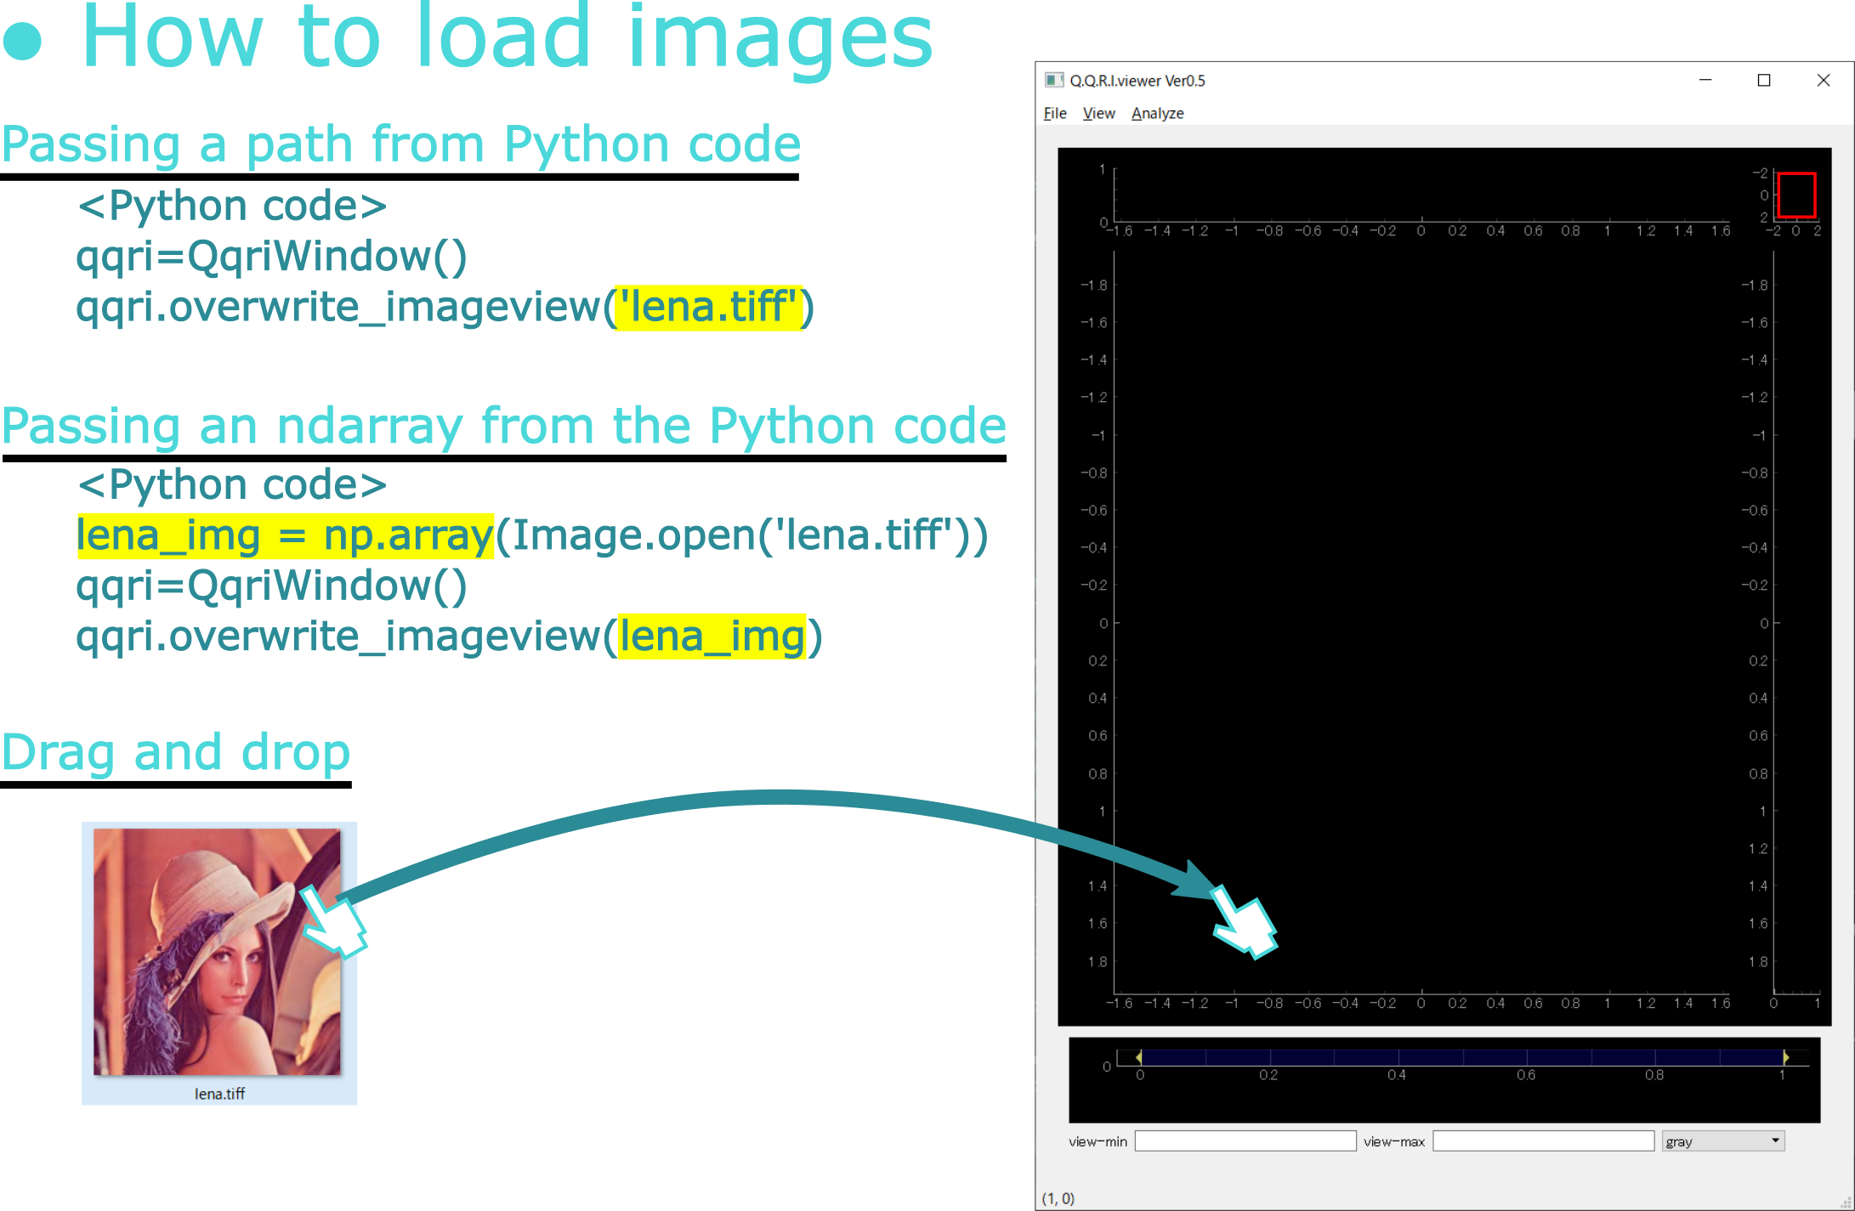This screenshot has height=1211, width=1855.
Task: Open the View menu
Action: [1098, 113]
